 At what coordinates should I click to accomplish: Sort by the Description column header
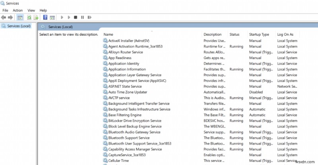point(213,35)
